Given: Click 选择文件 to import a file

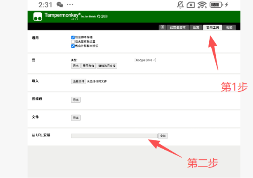Looking at the screenshot, I should (78, 81).
